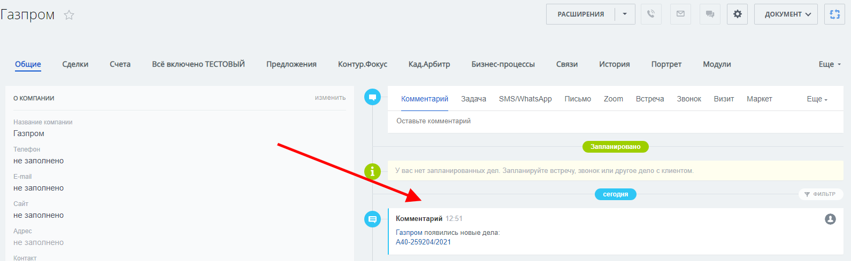Click the comment entry icon at 12:51
Image resolution: width=851 pixels, height=261 pixels.
pyautogui.click(x=372, y=219)
